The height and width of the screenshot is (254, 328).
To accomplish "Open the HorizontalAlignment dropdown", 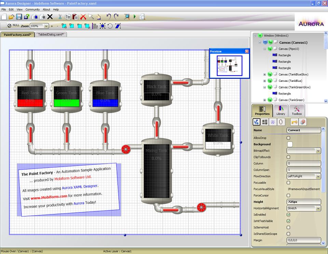I will click(x=318, y=208).
